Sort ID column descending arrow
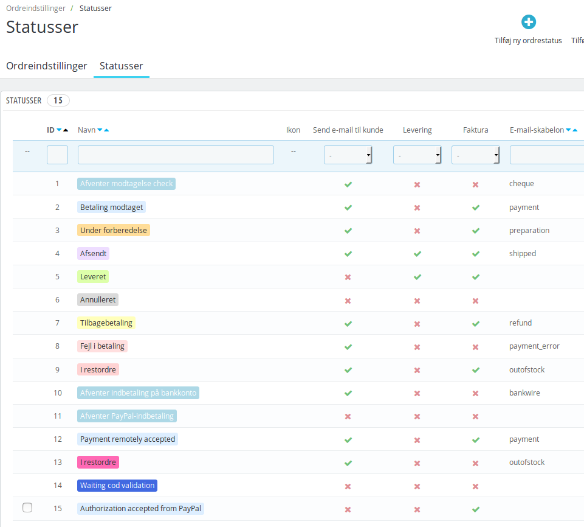 [59, 130]
